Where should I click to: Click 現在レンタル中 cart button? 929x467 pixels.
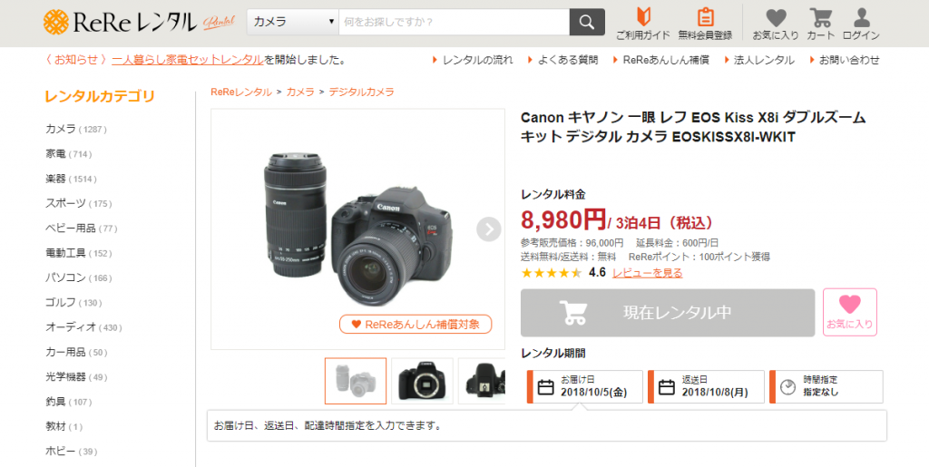point(668,313)
